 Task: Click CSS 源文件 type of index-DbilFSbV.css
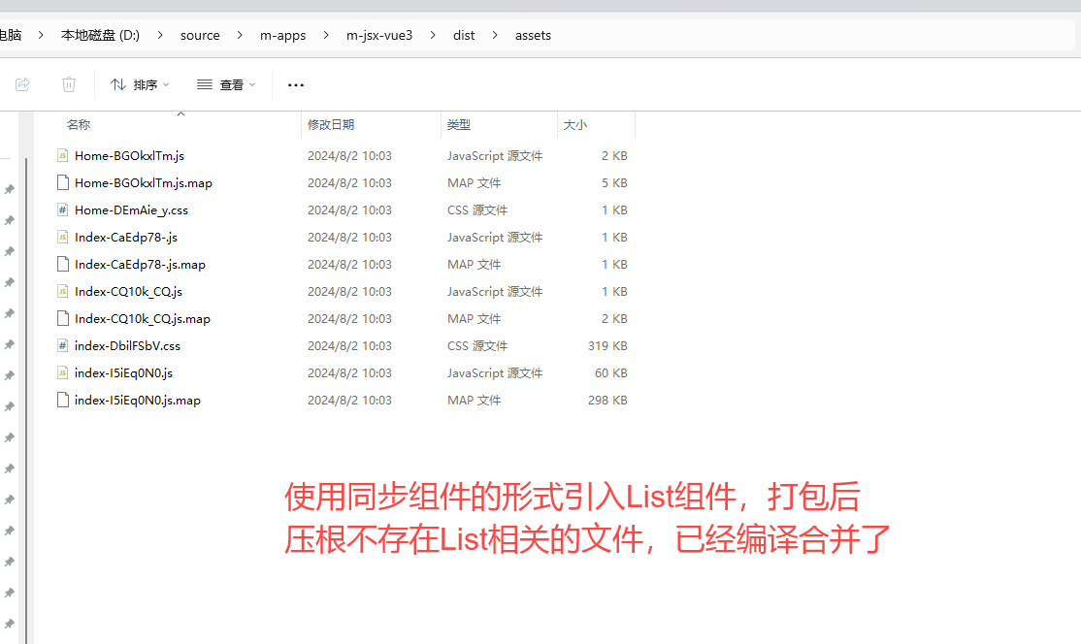(x=477, y=346)
